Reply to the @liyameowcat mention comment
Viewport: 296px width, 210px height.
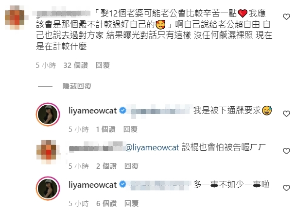[132, 166]
